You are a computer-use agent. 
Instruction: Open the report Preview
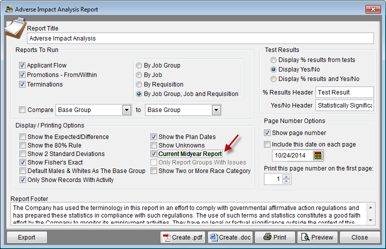point(317,237)
